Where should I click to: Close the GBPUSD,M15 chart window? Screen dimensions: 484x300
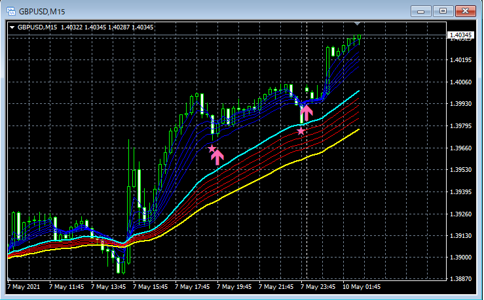click(466, 11)
